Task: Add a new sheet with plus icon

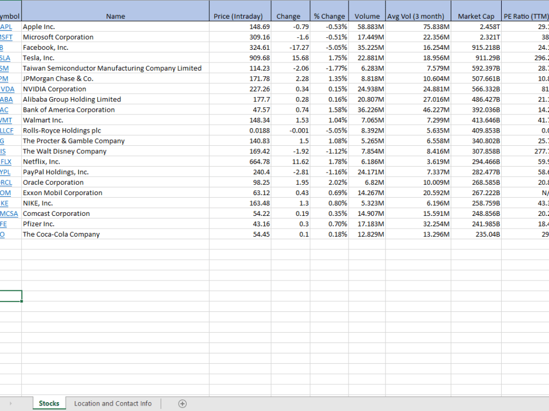Action: tap(182, 404)
